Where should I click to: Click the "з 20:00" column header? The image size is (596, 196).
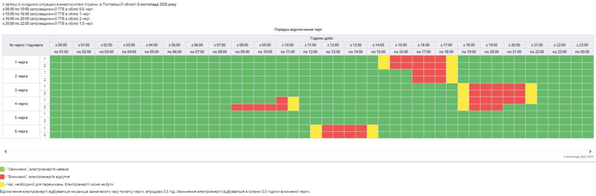click(x=514, y=45)
